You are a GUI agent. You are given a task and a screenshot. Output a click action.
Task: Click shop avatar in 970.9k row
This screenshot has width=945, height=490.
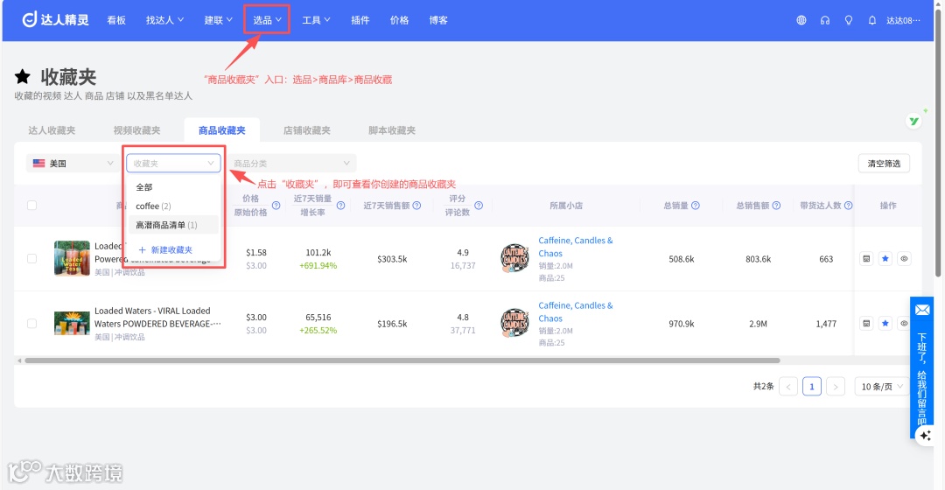click(x=514, y=323)
